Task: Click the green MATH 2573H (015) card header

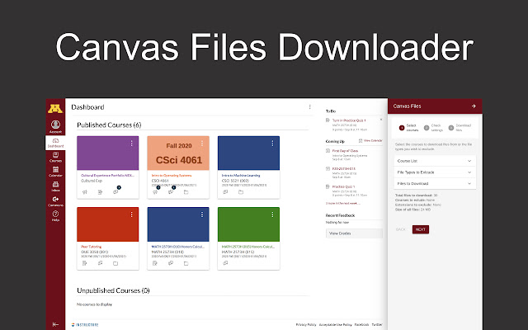Action: click(248, 224)
